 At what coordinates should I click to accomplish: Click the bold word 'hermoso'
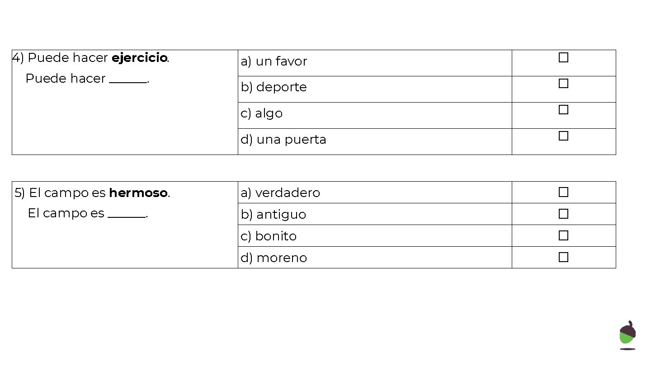click(x=138, y=193)
